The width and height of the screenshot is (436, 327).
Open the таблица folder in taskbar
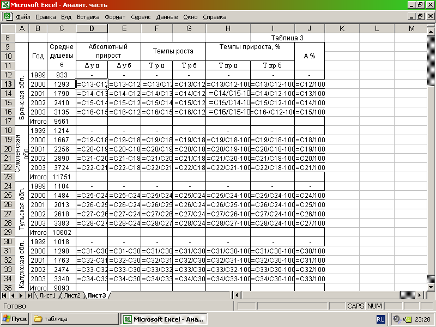point(75,319)
